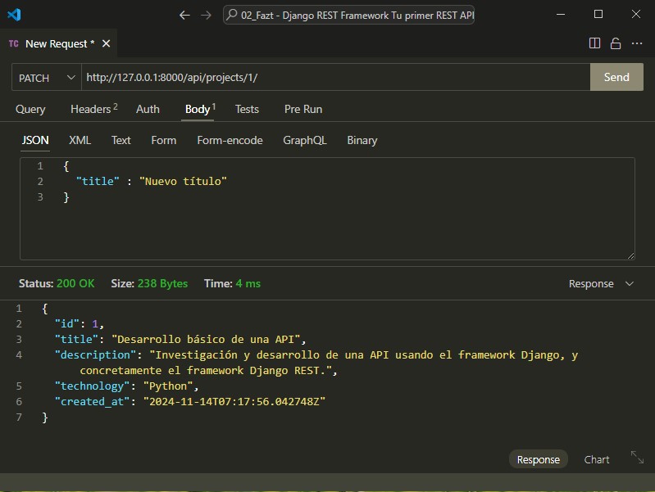Image resolution: width=655 pixels, height=492 pixels.
Task: Open the Pre Run tab
Action: [303, 110]
